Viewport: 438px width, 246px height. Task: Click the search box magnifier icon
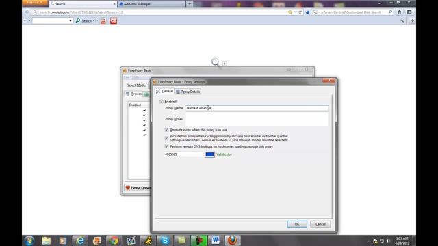390,12
